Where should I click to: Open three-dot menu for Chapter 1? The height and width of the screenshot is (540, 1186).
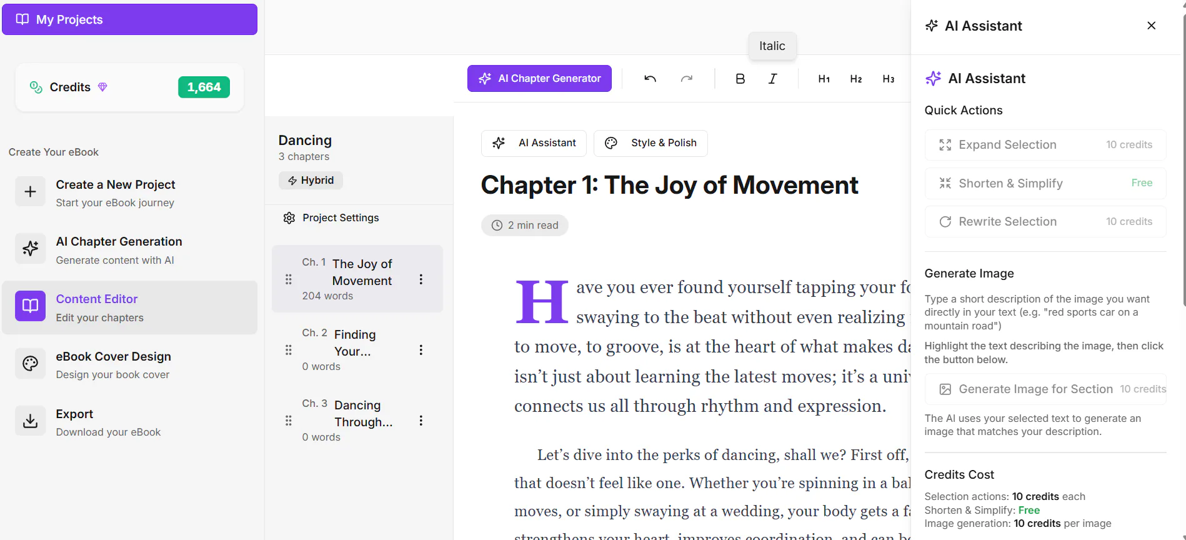coord(421,279)
